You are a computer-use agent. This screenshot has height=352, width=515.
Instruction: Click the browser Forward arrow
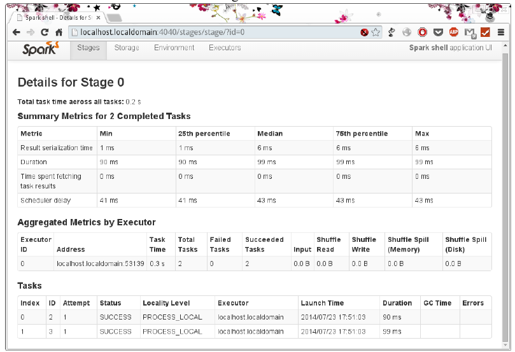tap(31, 32)
